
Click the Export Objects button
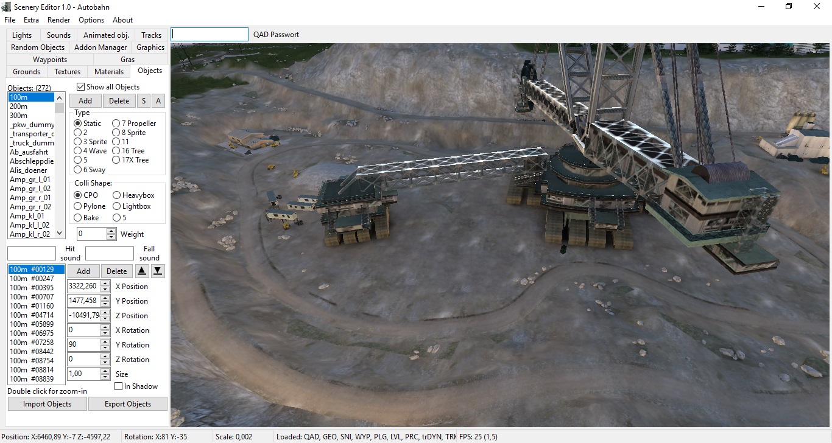click(128, 404)
